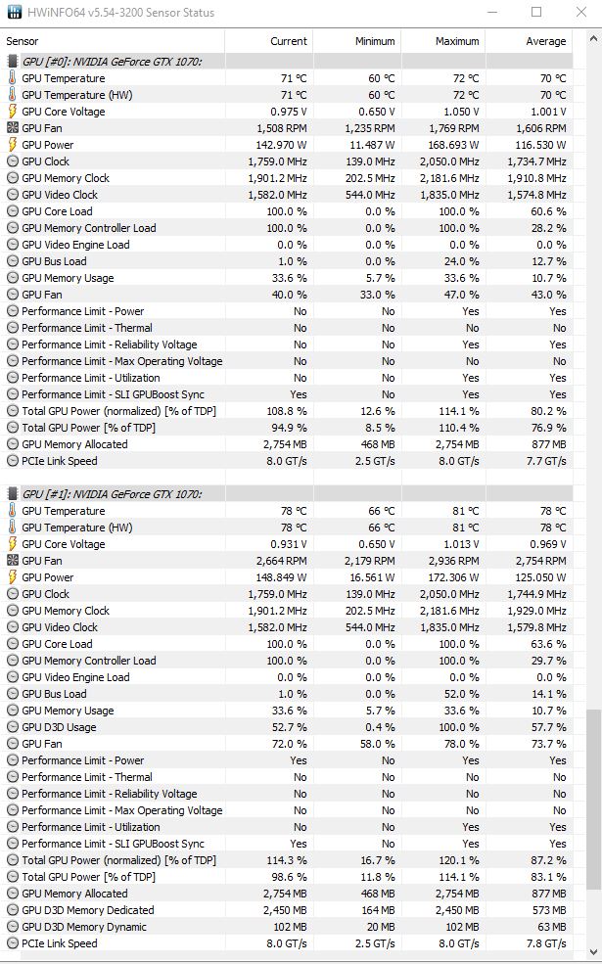
Task: Click the Average column header
Action: 545,41
